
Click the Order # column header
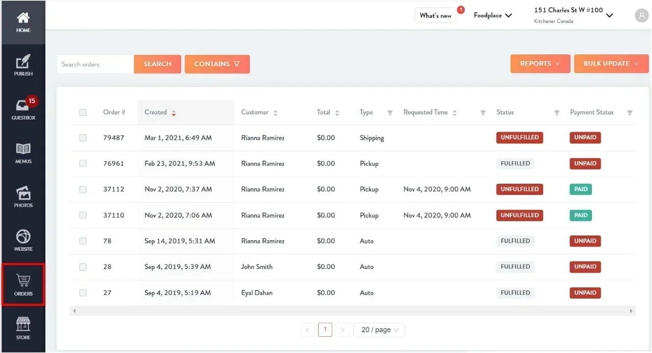[114, 112]
